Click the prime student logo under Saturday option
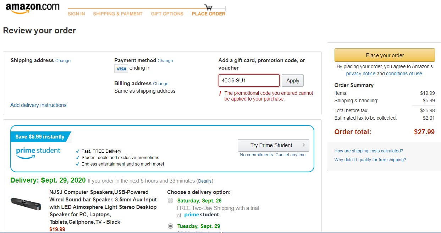 click(x=202, y=215)
